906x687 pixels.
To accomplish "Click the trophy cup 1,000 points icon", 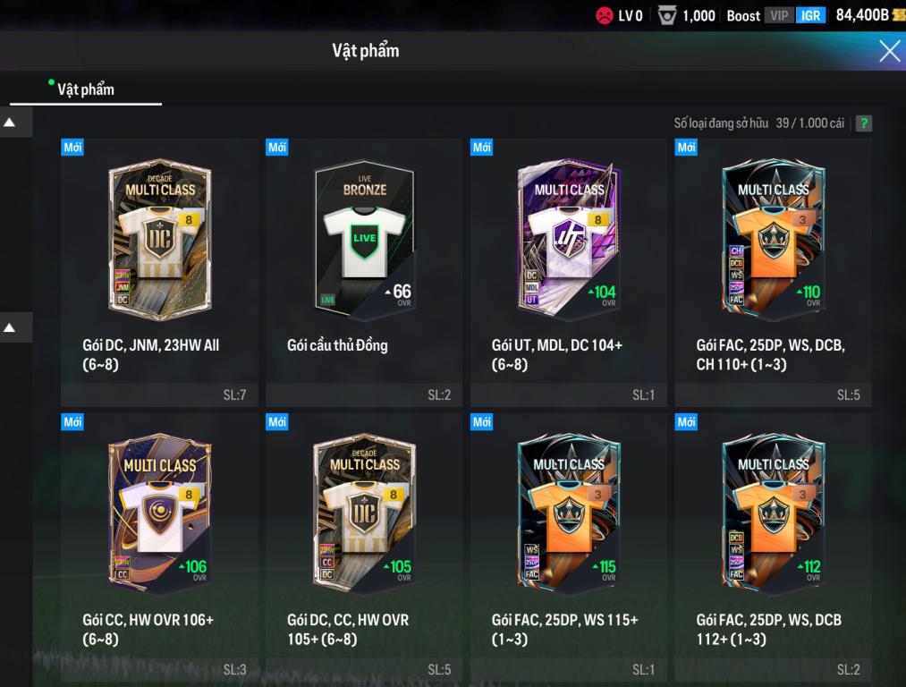I will tap(667, 15).
